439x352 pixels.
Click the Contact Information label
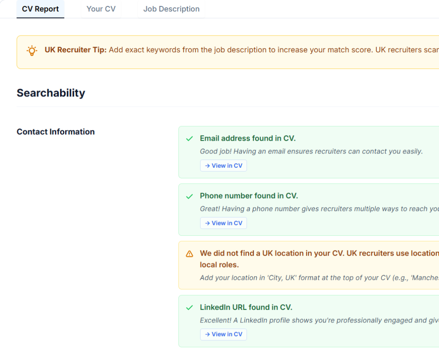coord(55,132)
